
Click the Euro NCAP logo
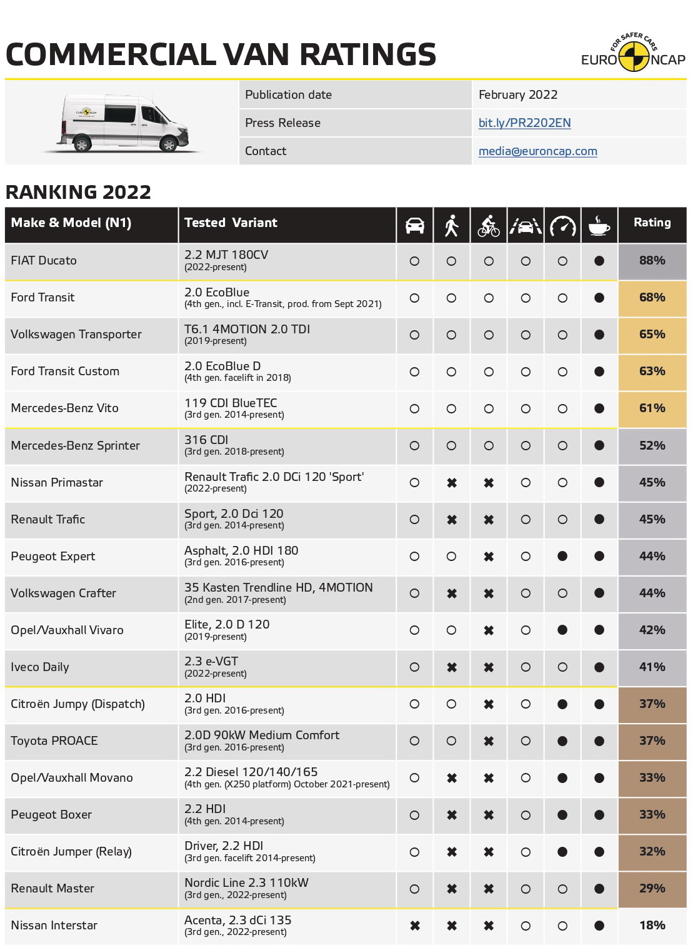[x=633, y=53]
